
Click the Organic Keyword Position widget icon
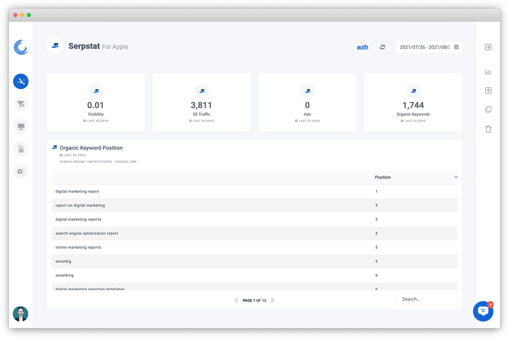pyautogui.click(x=55, y=147)
